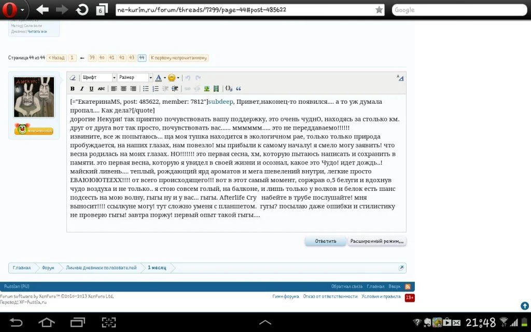The image size is (531, 332).
Task: Navigate to Форум in the breadcrumb
Action: click(x=48, y=268)
